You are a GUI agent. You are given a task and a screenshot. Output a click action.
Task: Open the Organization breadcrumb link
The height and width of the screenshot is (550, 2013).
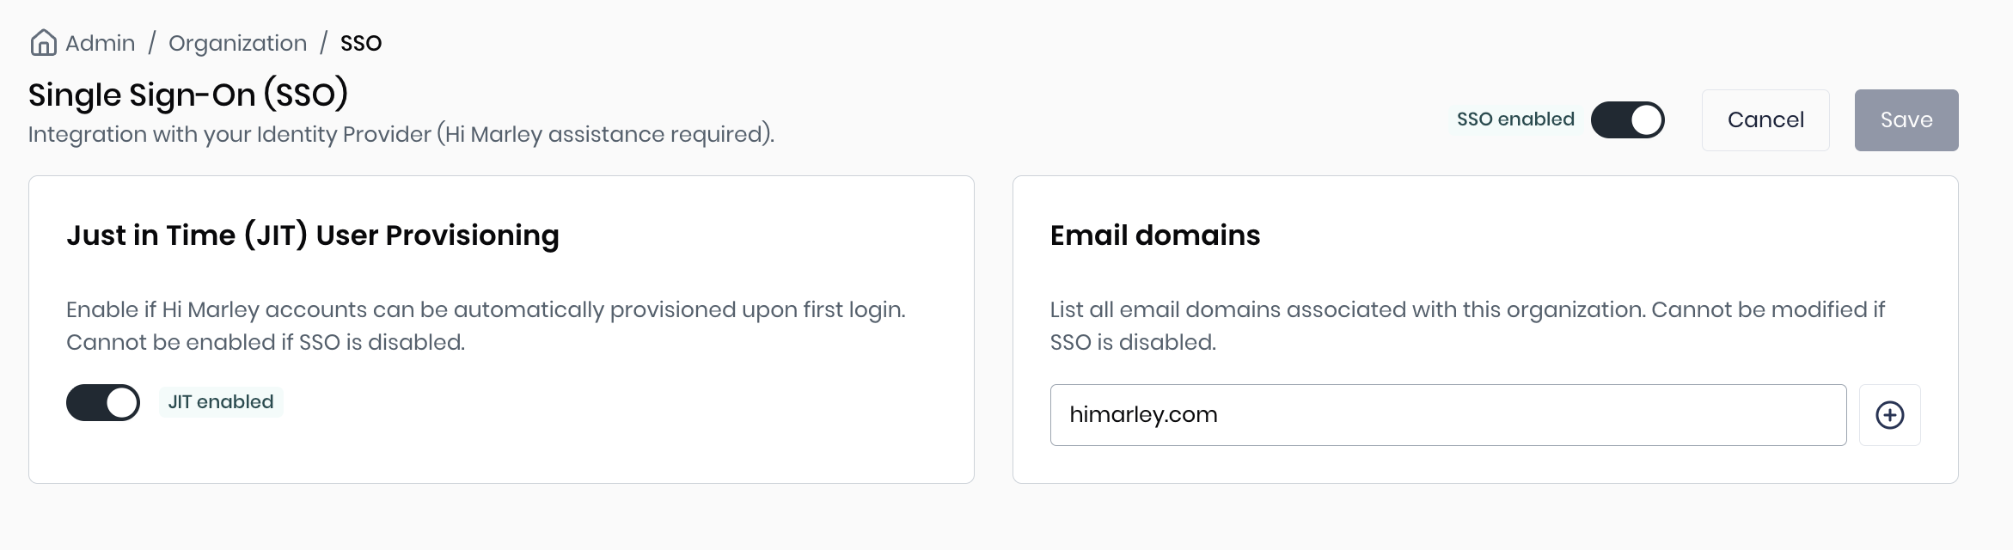pos(237,43)
